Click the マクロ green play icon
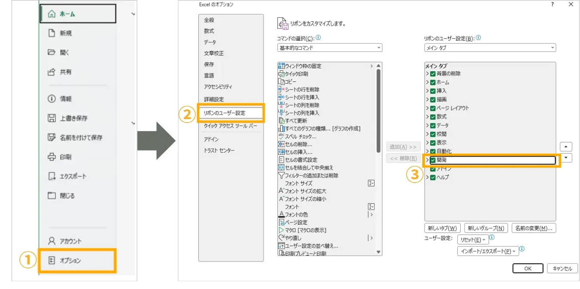Screen dimensions: 580x289 click(282, 230)
